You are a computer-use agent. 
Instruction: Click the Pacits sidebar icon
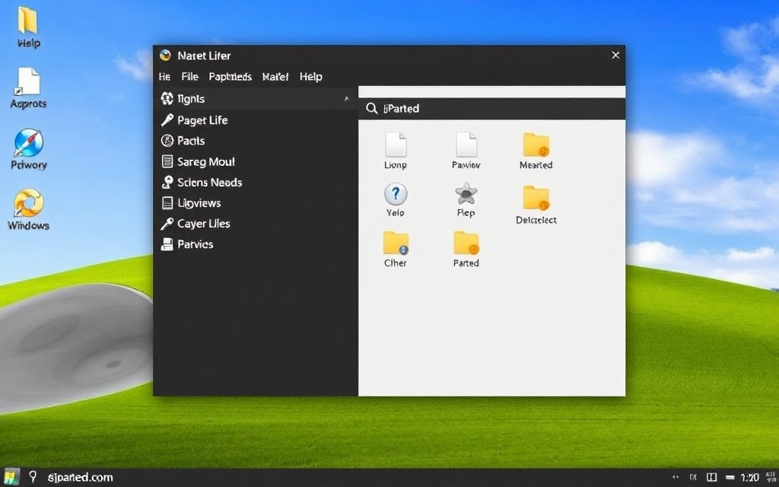(167, 141)
